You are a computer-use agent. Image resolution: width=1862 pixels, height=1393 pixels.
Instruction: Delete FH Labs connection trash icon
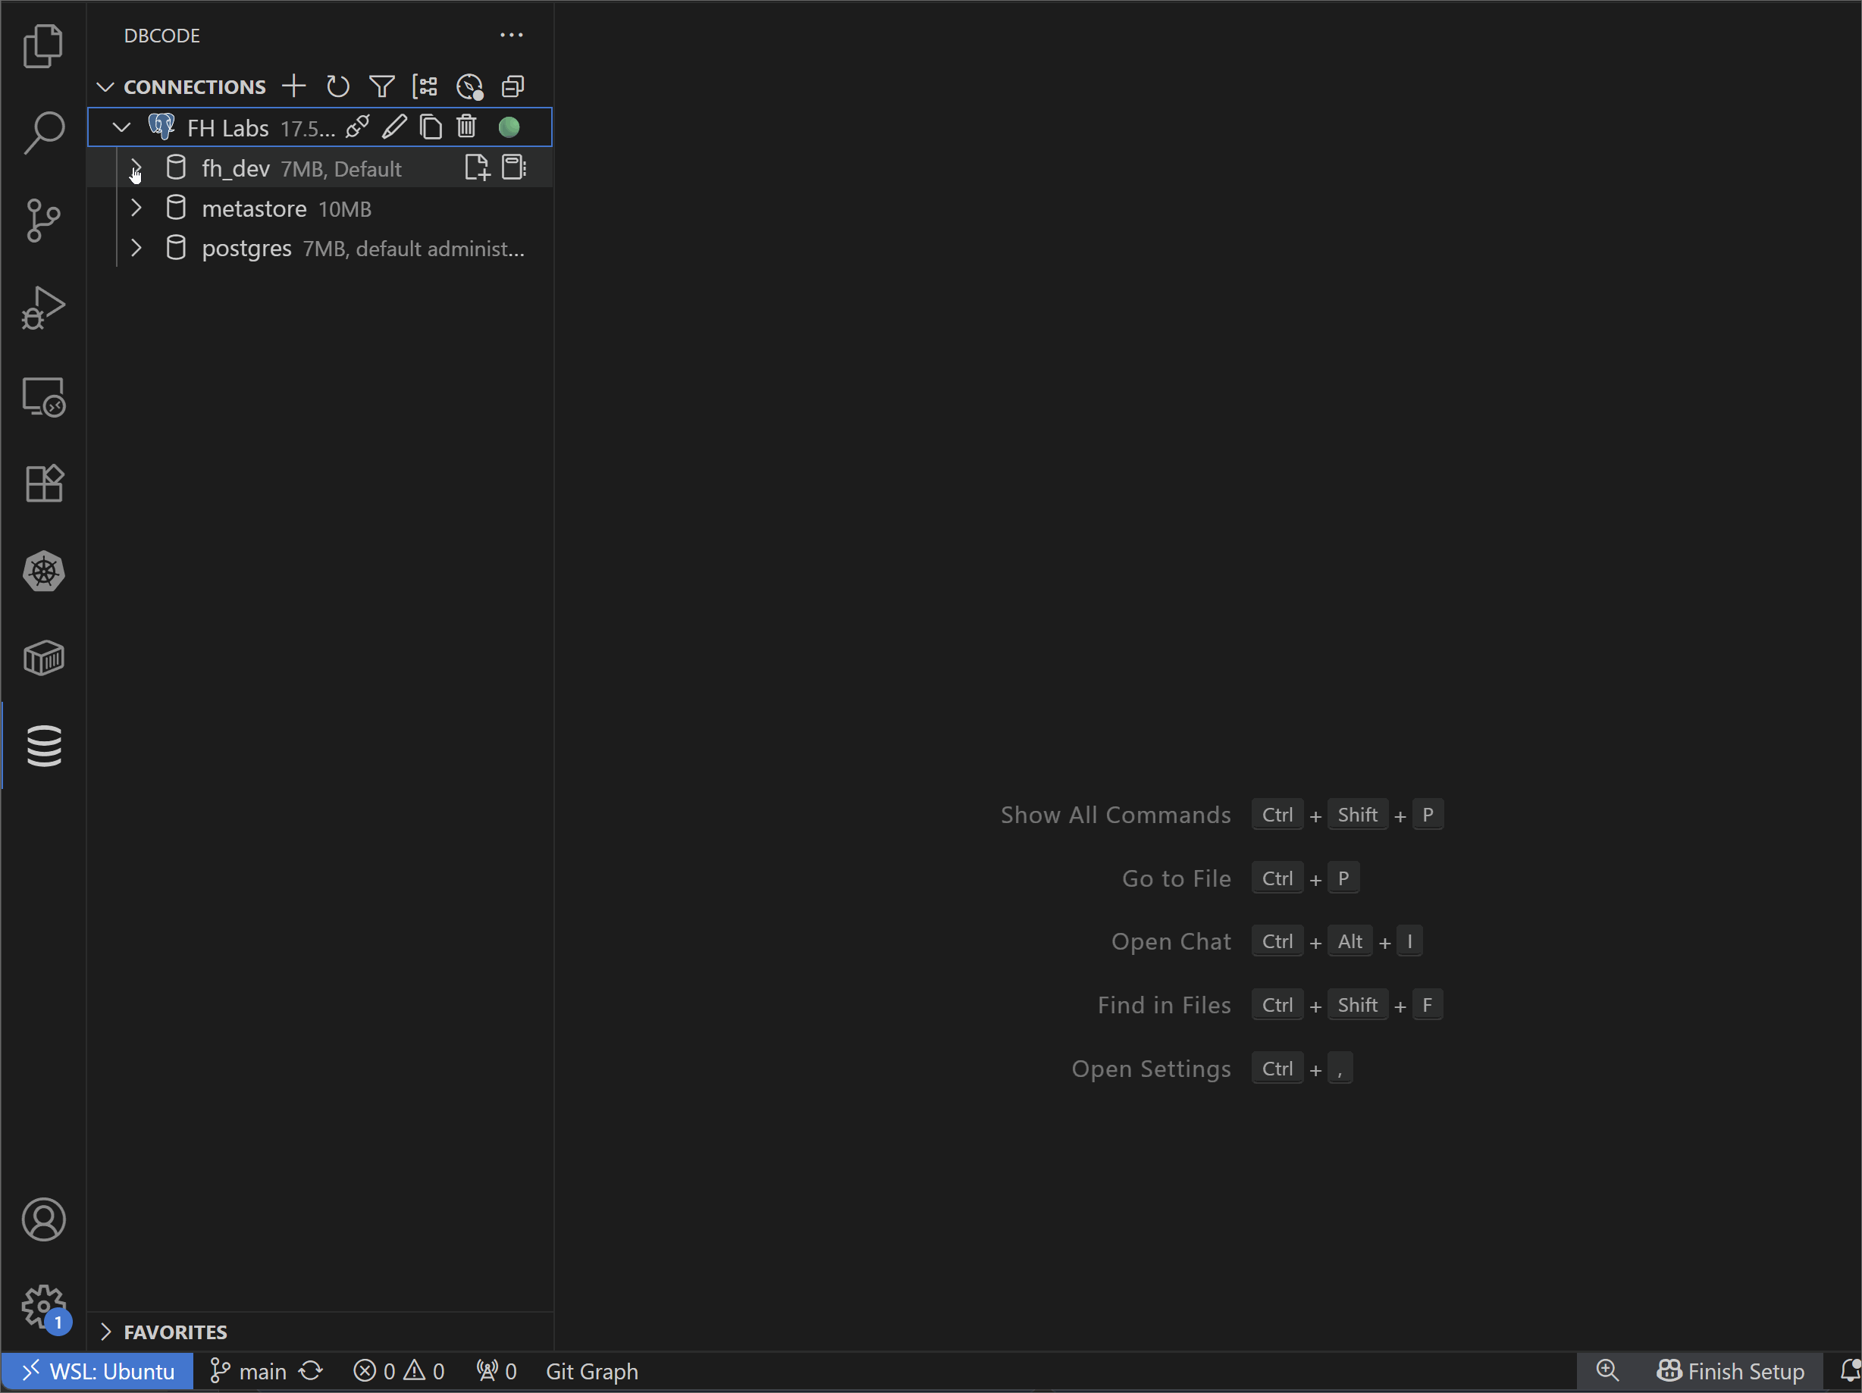point(466,127)
